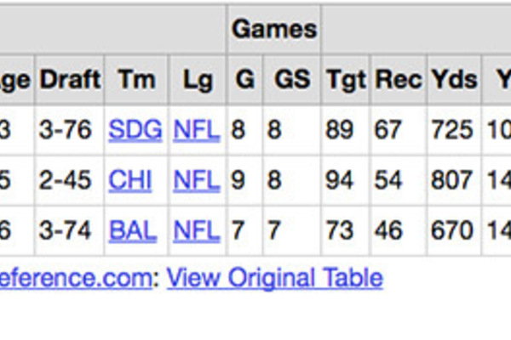
Task: Click the Draft column header
Action: (70, 80)
